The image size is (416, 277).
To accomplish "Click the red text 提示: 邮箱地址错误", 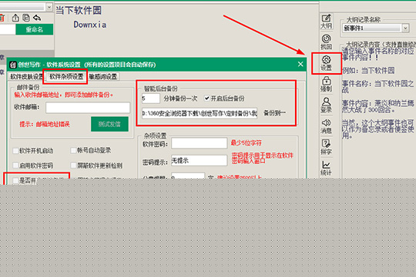I will [x=45, y=124].
